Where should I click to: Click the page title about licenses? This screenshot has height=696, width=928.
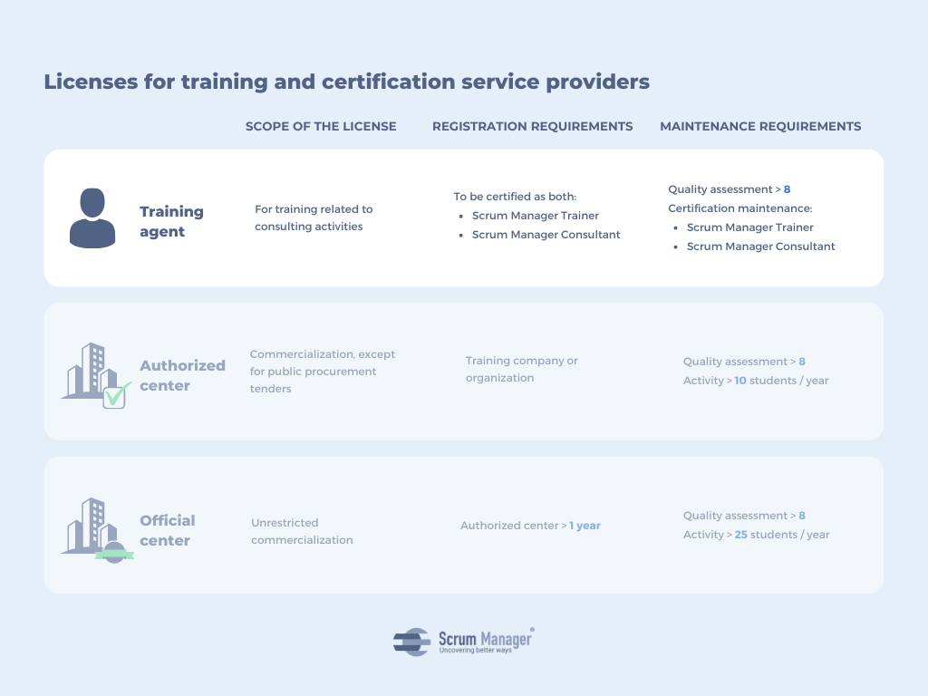click(x=346, y=82)
